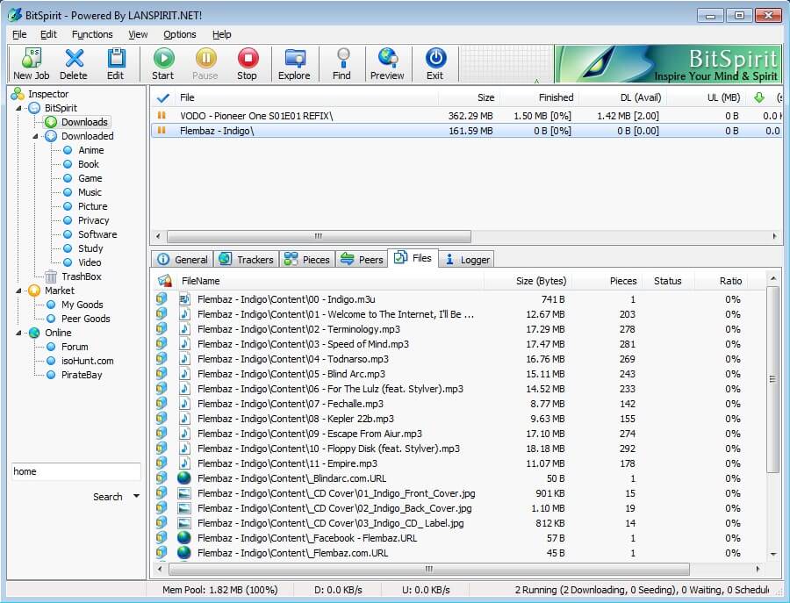
Task: Click the Find magnifier icon
Action: (341, 59)
